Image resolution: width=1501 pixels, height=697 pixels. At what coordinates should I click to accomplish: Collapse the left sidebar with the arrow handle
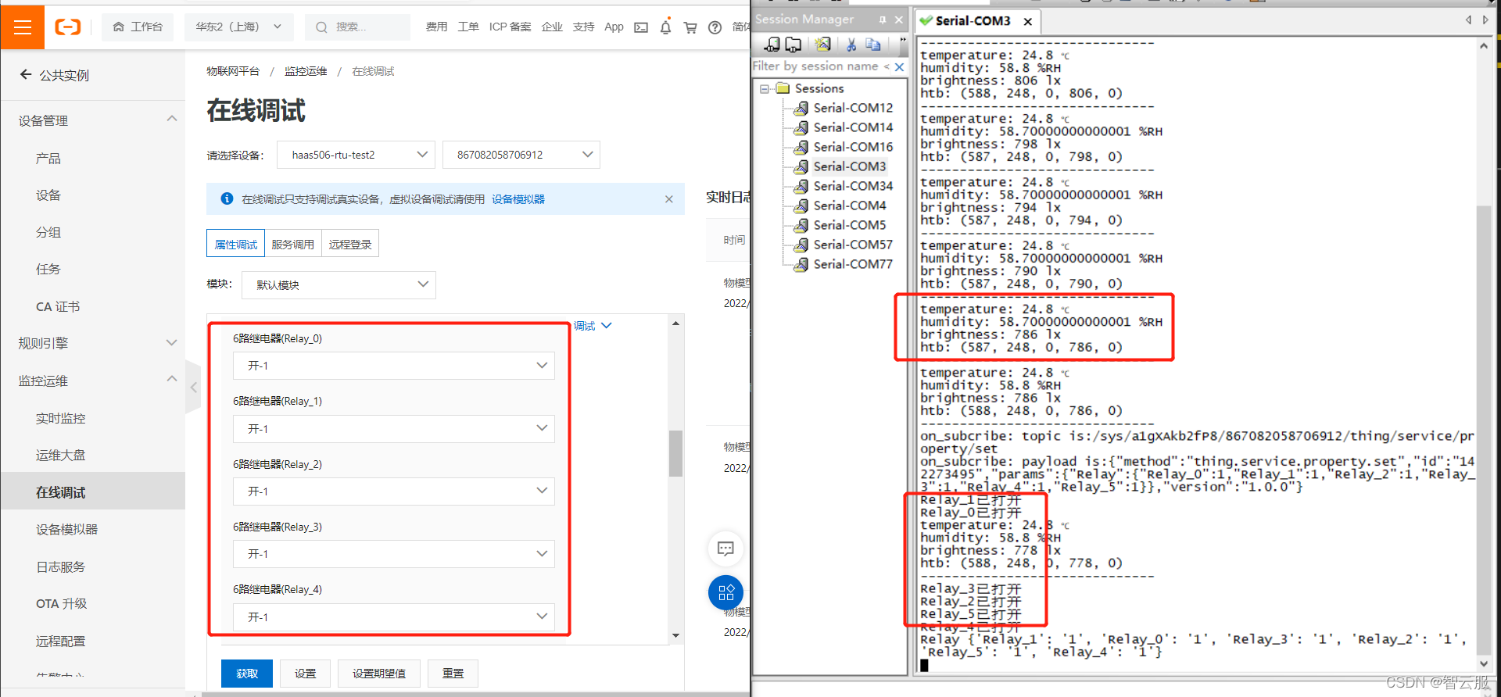tap(193, 387)
